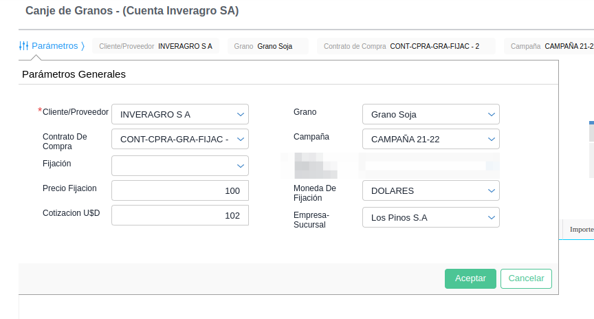
Task: Open the Campaña 21-22 dropdown
Action: (430, 139)
